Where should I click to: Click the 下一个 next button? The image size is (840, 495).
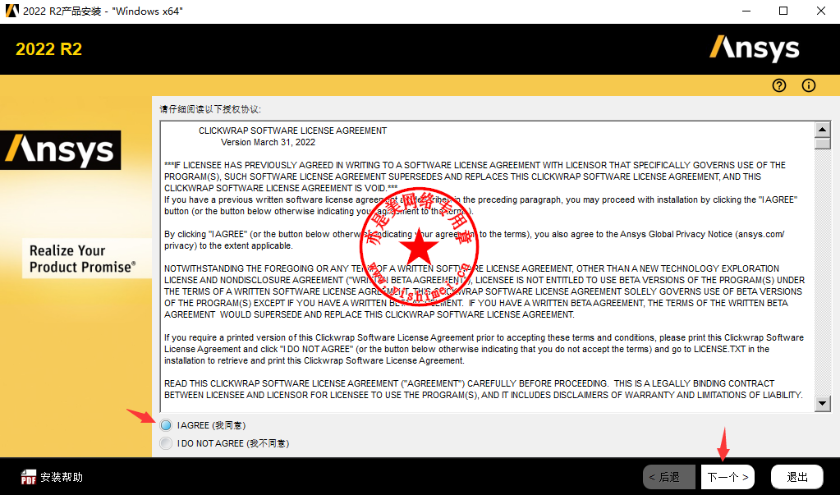(728, 477)
